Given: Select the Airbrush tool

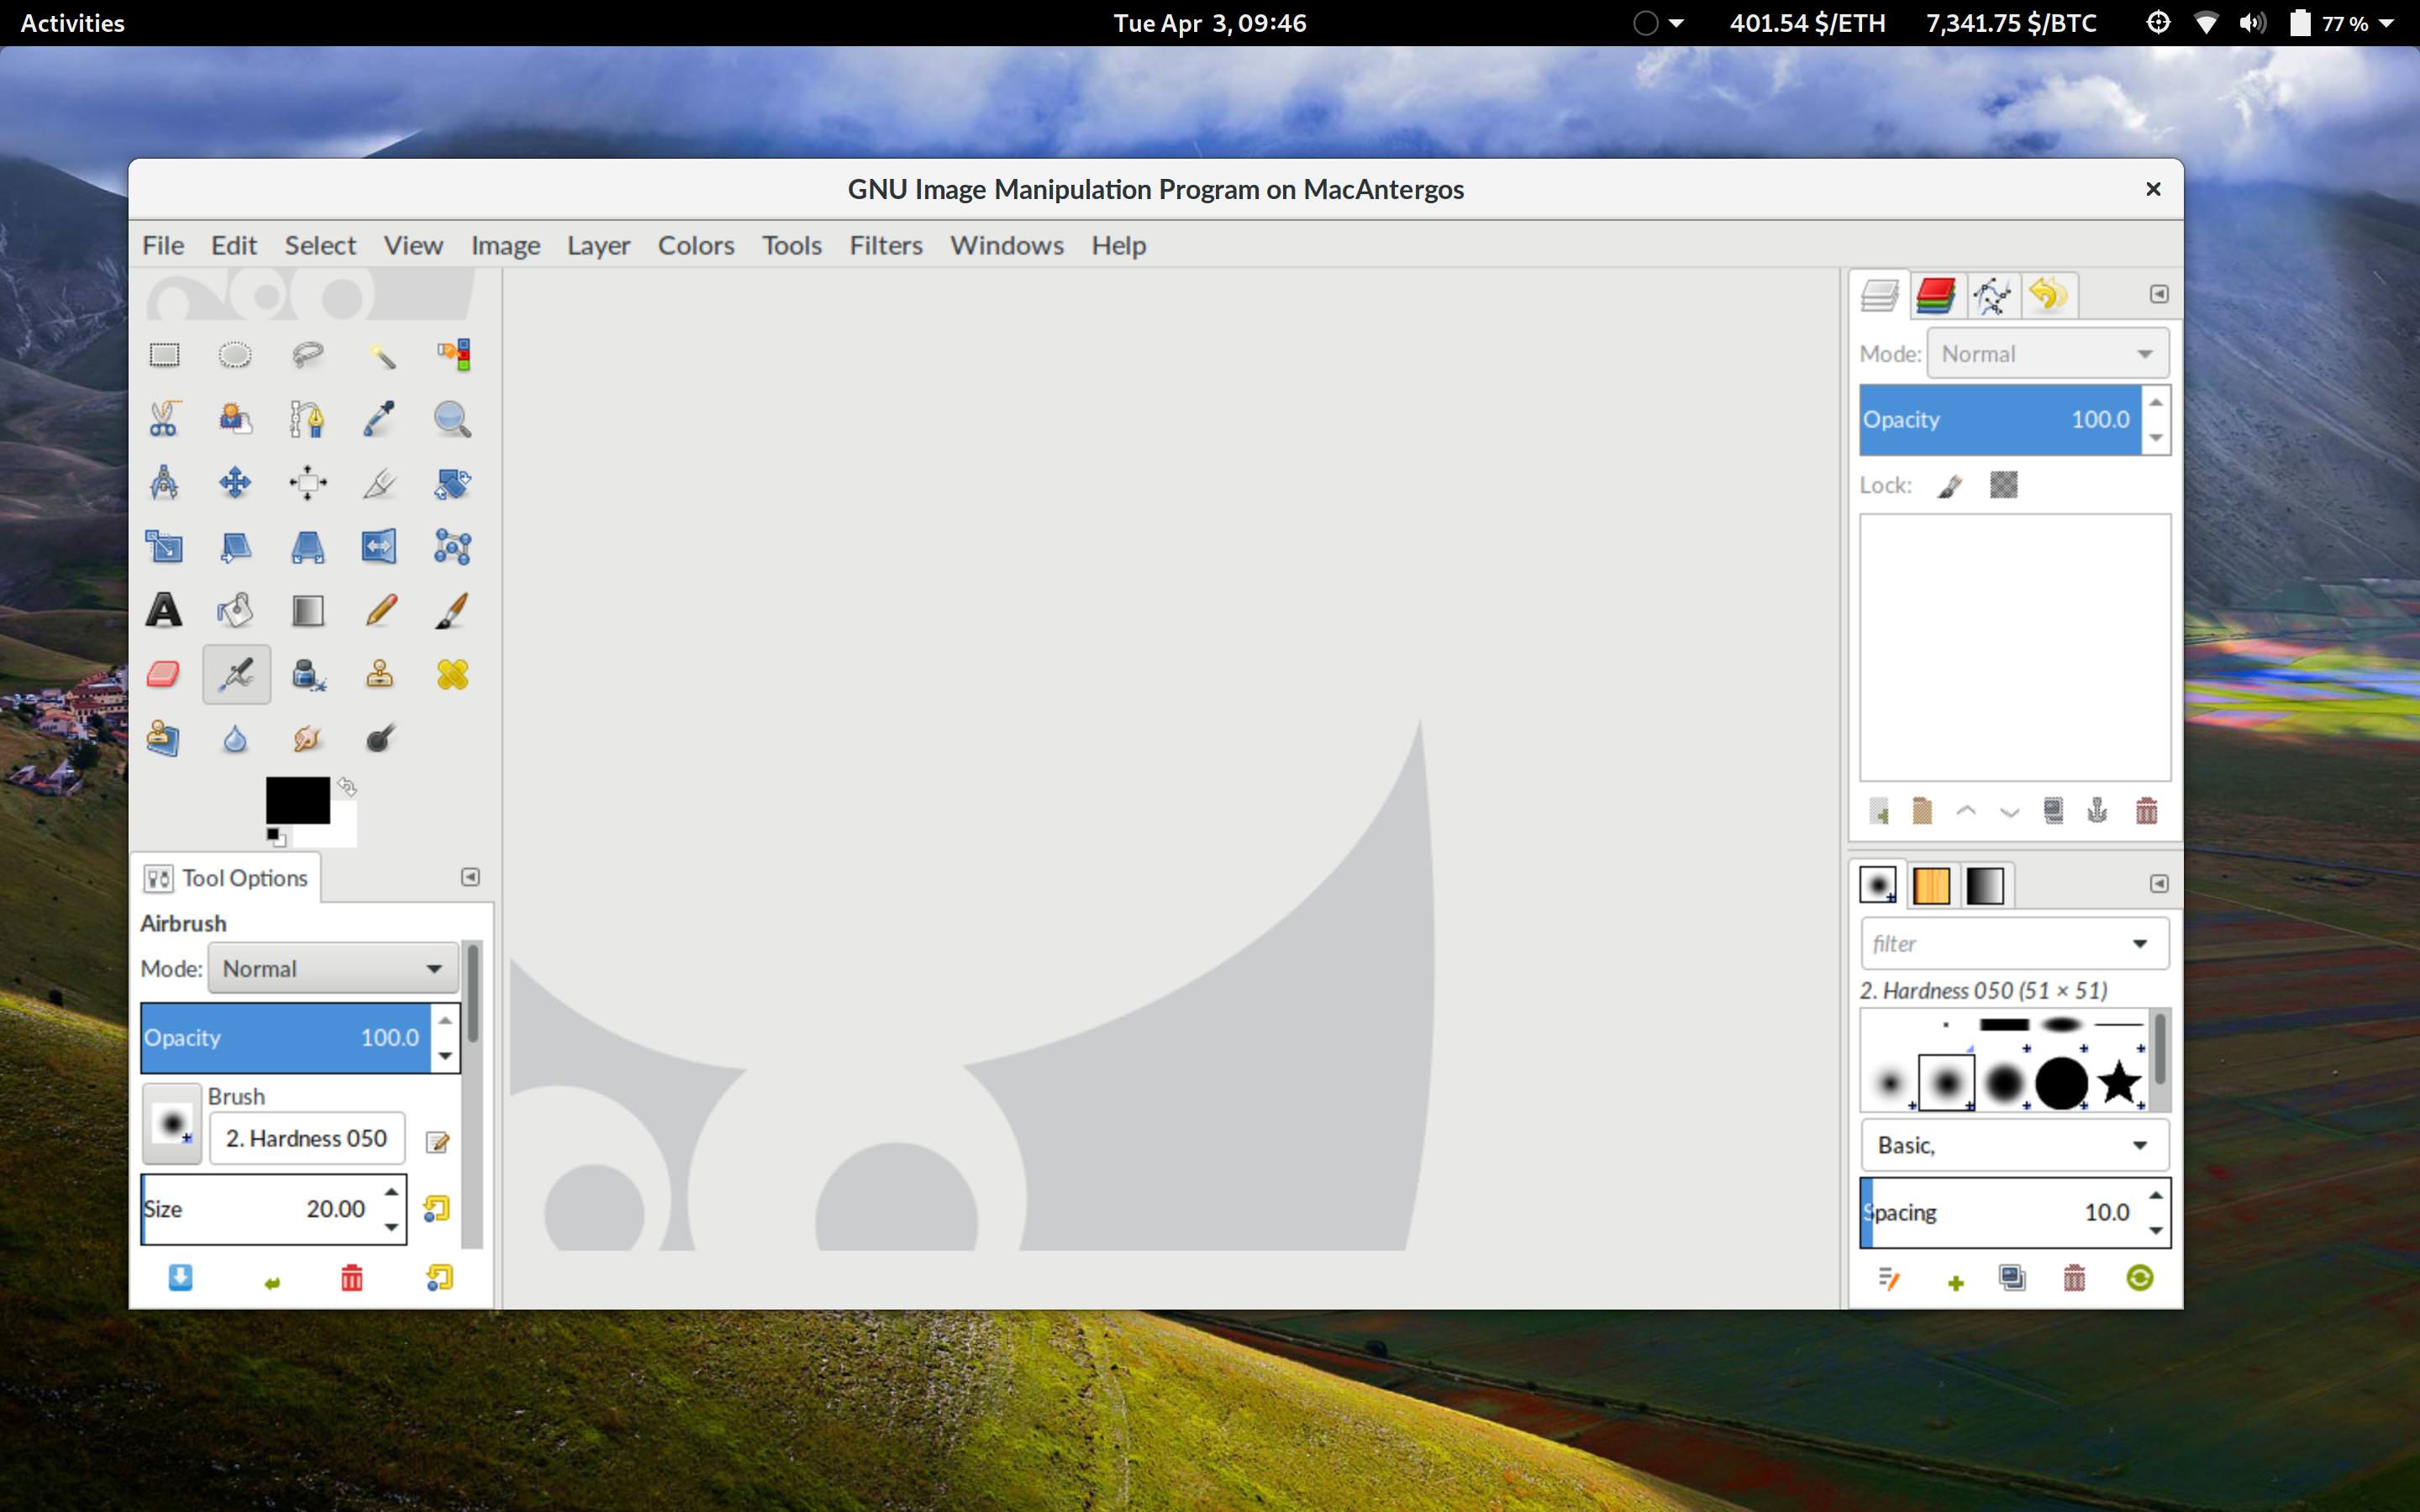Looking at the screenshot, I should click(235, 675).
